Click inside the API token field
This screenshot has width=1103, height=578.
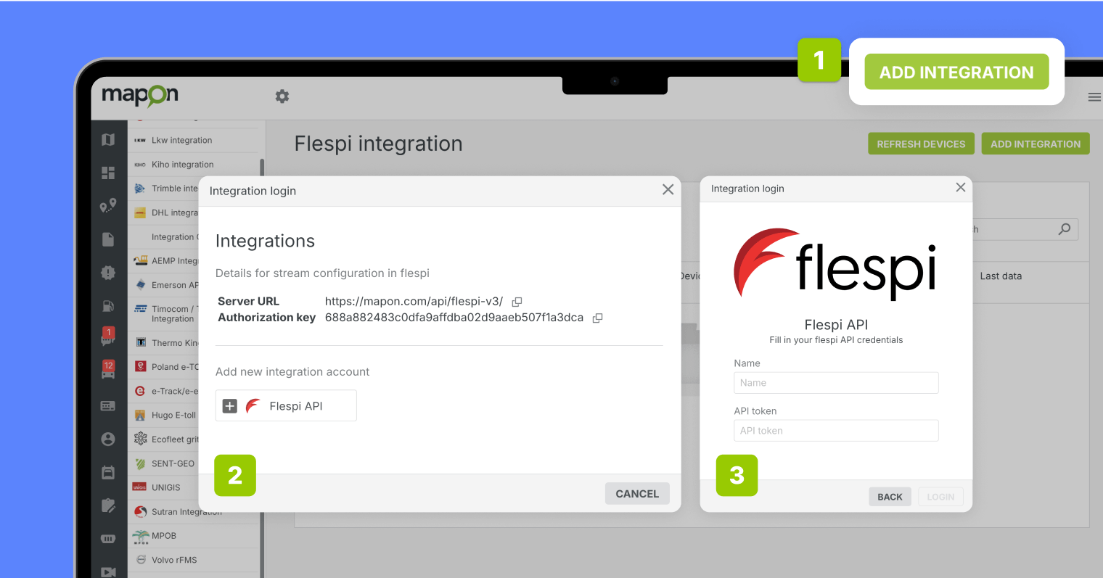(836, 430)
